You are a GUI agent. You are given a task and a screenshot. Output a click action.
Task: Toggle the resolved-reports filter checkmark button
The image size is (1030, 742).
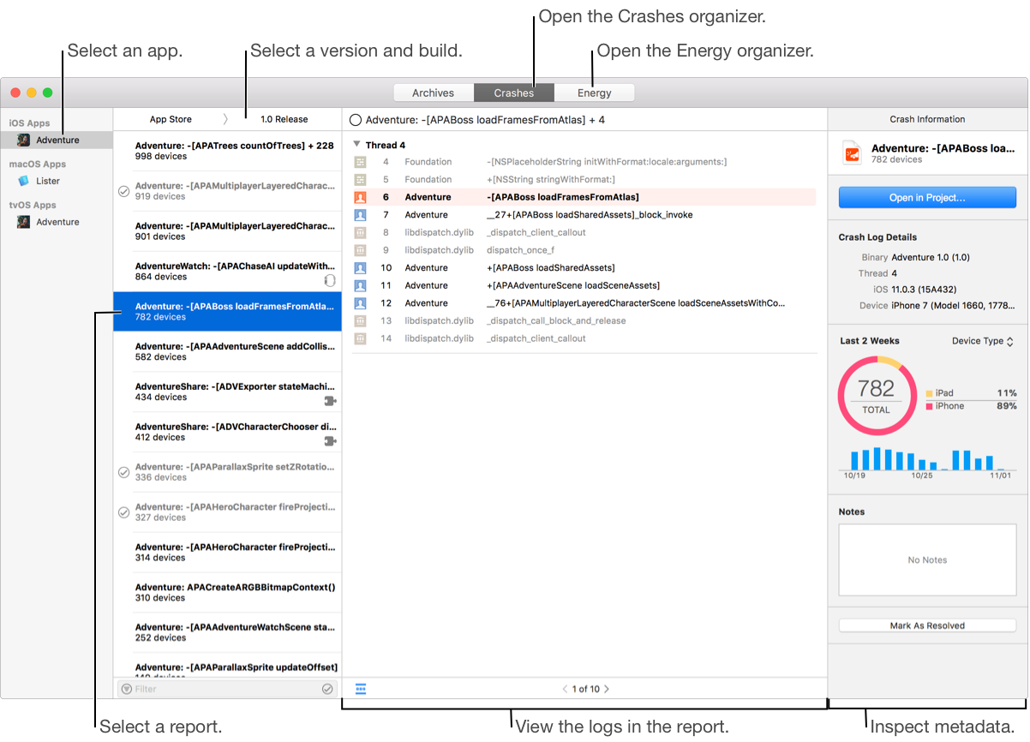(327, 689)
